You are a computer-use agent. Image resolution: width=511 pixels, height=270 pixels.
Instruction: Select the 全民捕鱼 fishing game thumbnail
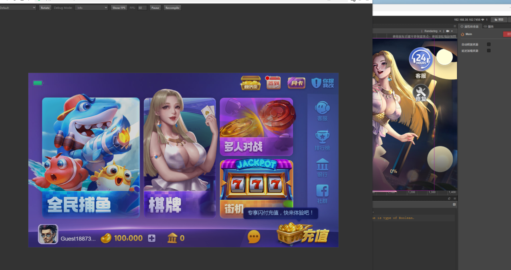pyautogui.click(x=91, y=157)
